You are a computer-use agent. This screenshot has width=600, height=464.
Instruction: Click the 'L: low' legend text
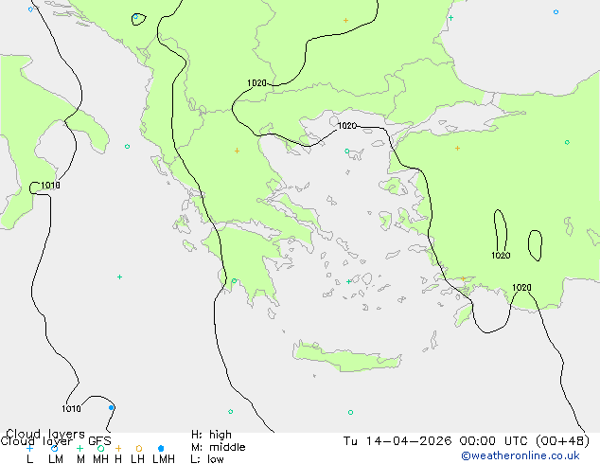click(207, 458)
